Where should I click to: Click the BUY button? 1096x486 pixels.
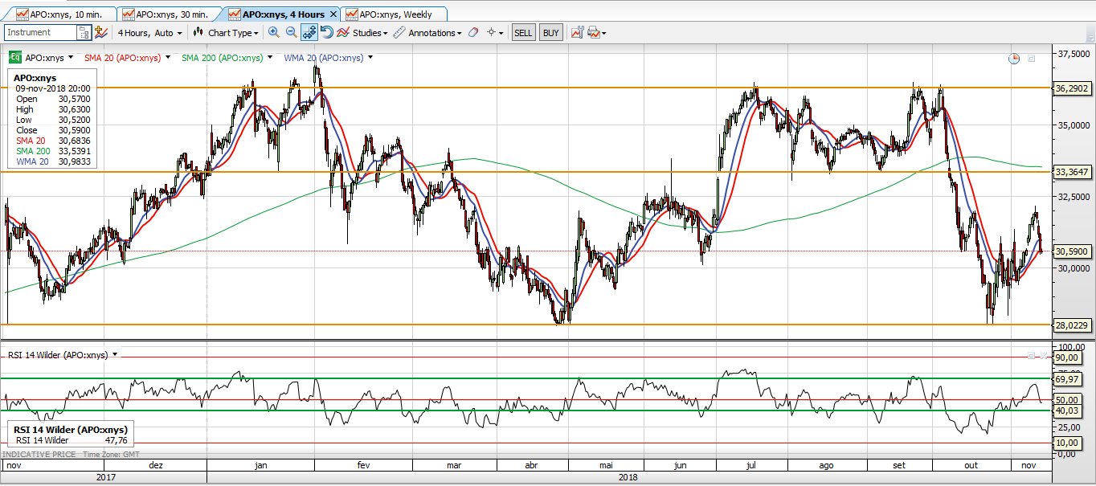coord(550,33)
